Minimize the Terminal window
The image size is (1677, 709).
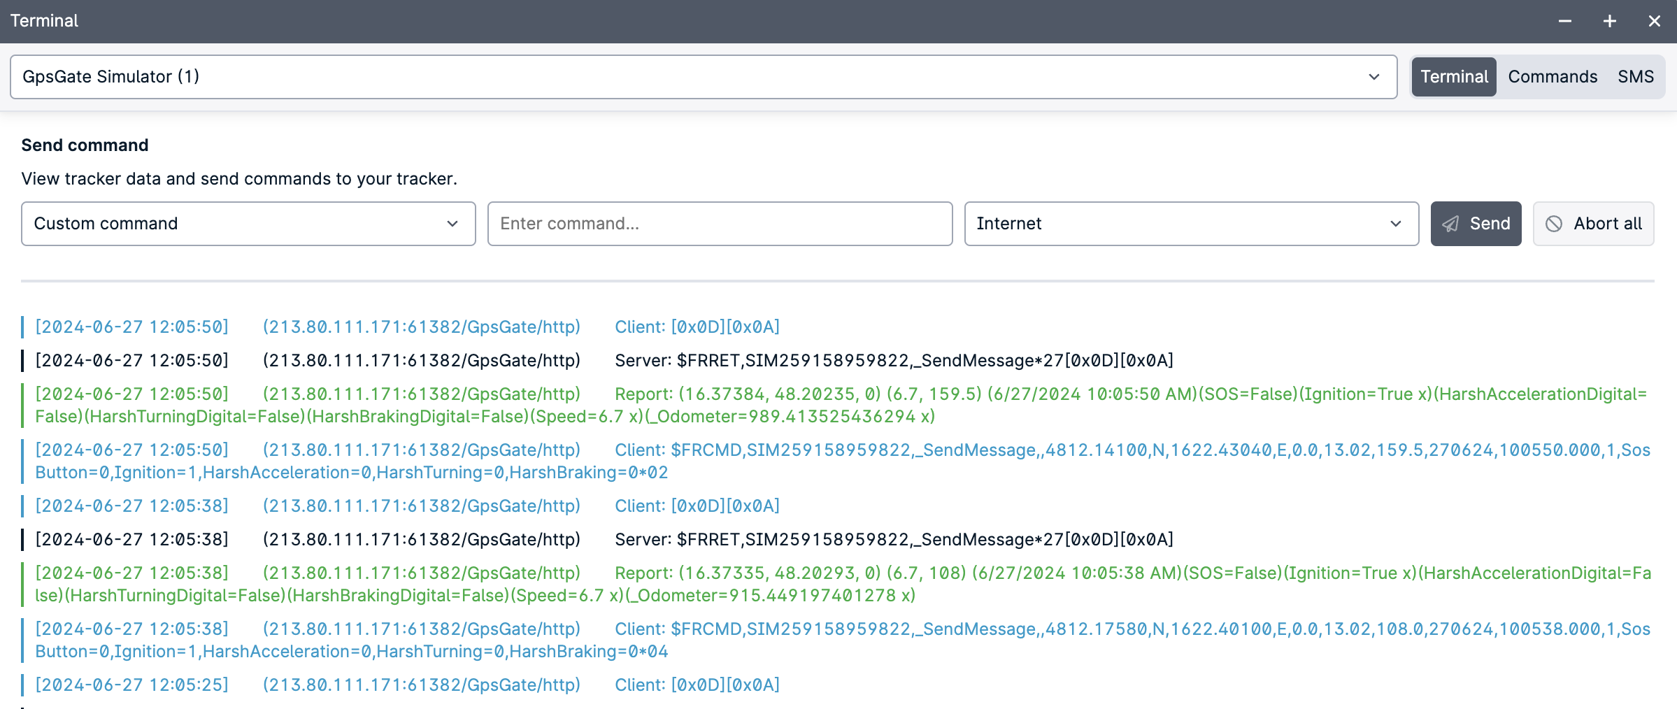(1565, 21)
